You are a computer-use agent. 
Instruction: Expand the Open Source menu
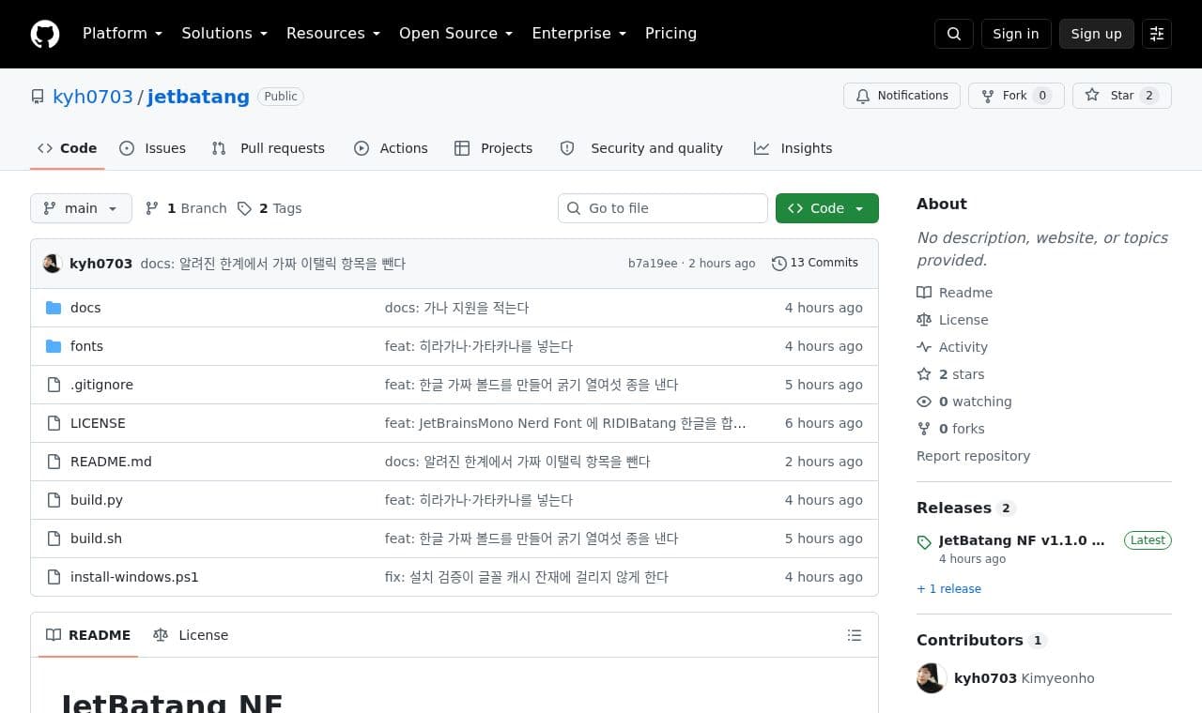click(456, 34)
